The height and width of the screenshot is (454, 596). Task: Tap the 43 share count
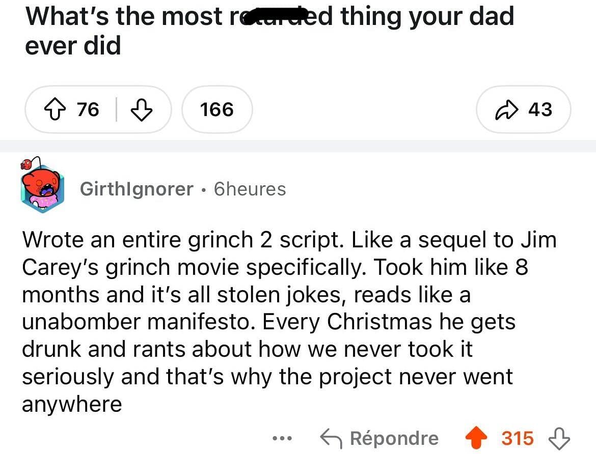540,109
